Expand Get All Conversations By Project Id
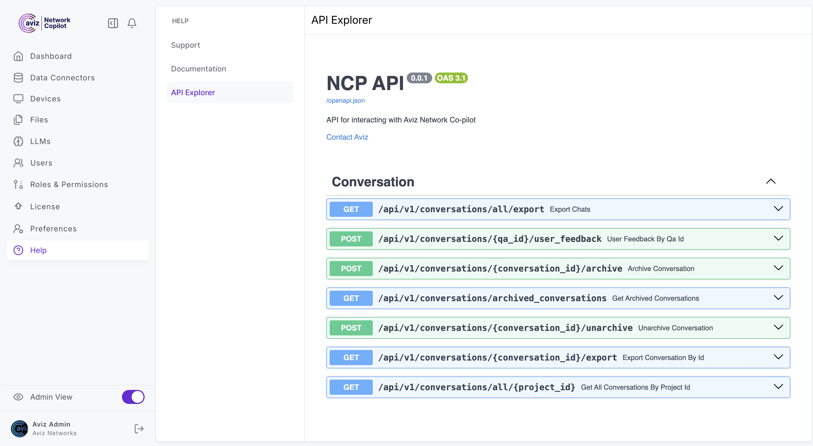The height and width of the screenshot is (446, 813). coord(778,387)
